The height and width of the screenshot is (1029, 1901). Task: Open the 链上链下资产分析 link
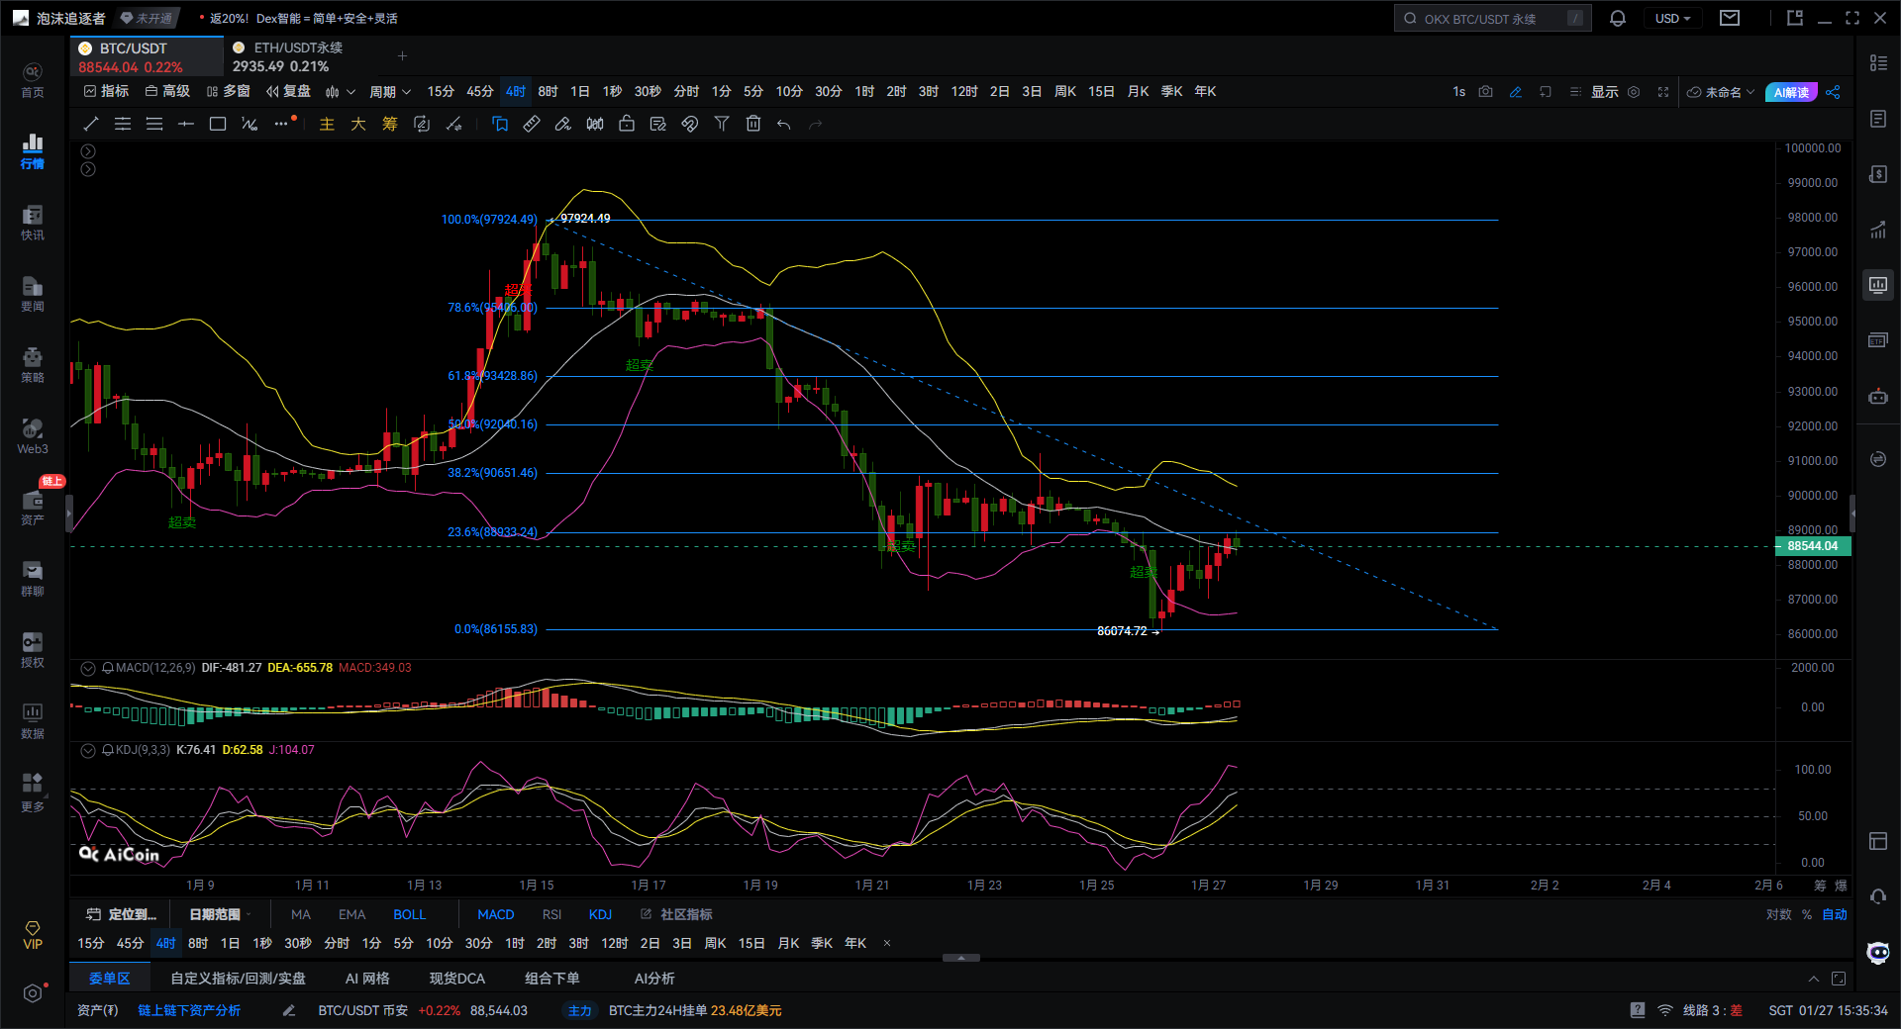pos(189,1010)
